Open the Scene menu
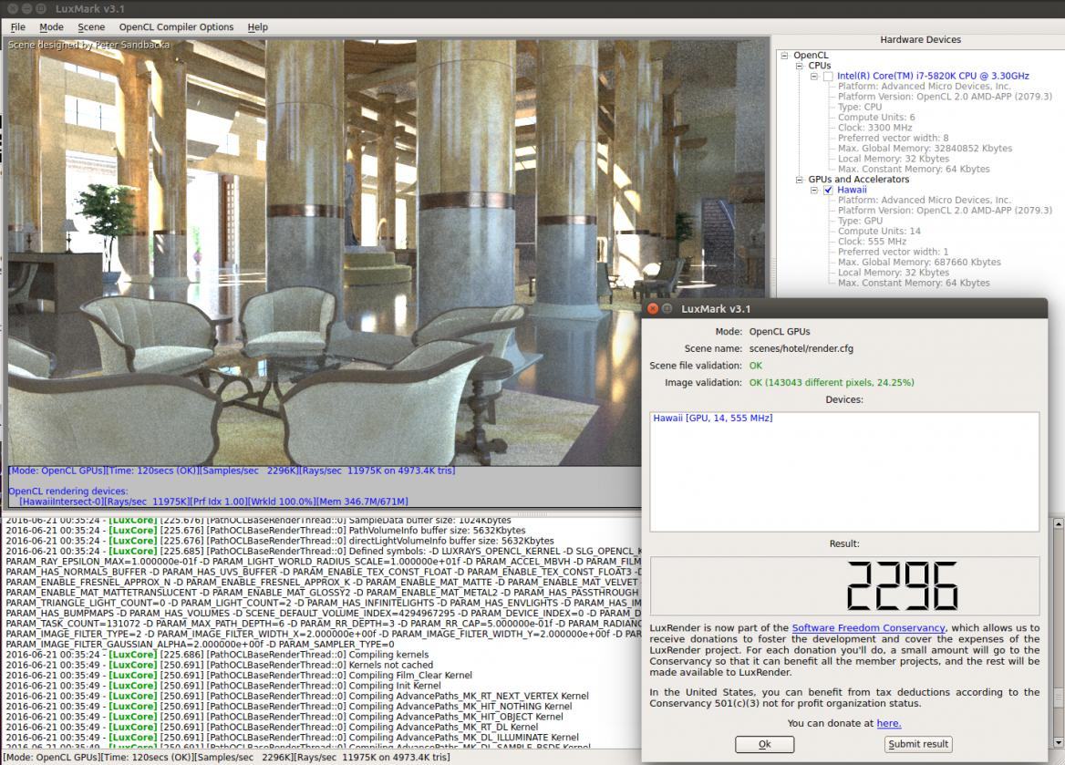The height and width of the screenshot is (765, 1065). [91, 27]
